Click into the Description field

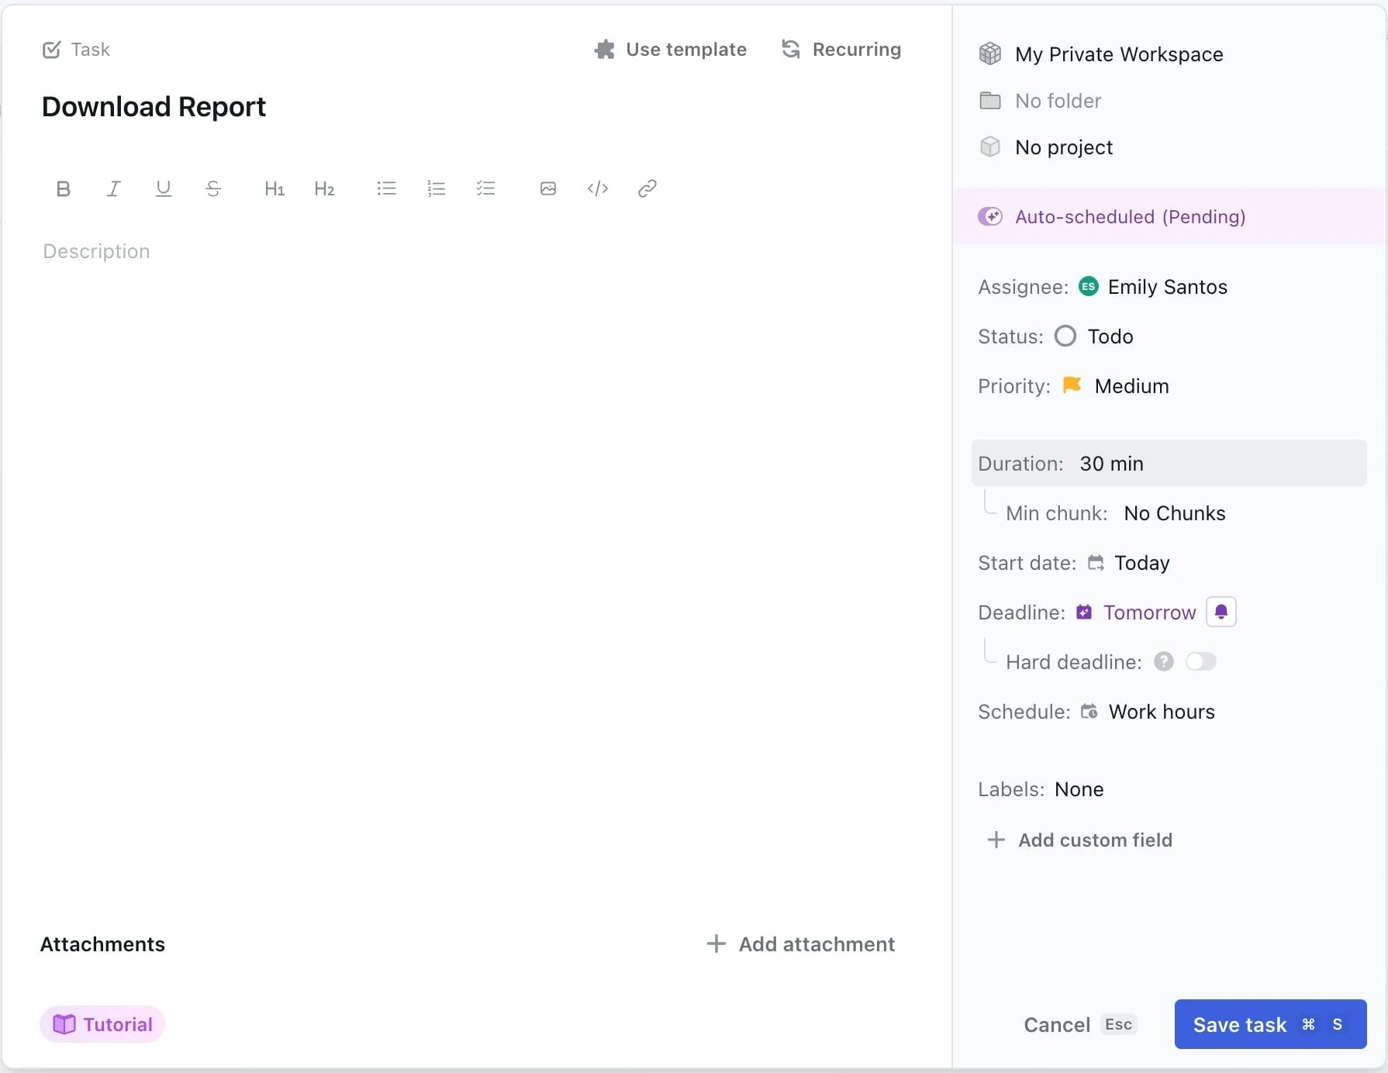96,251
